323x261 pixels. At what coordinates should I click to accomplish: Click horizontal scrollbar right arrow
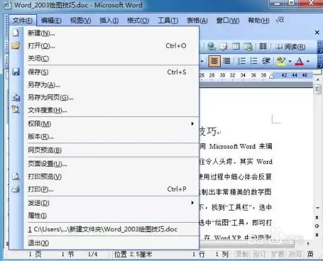pos(309,244)
